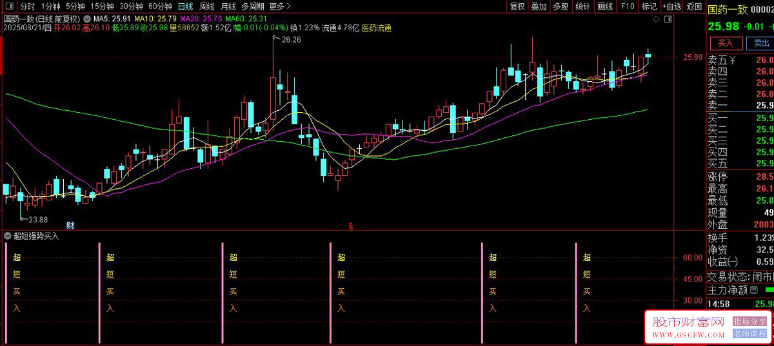Click the MA60: 25.31 label
The width and height of the screenshot is (774, 346).
(246, 19)
